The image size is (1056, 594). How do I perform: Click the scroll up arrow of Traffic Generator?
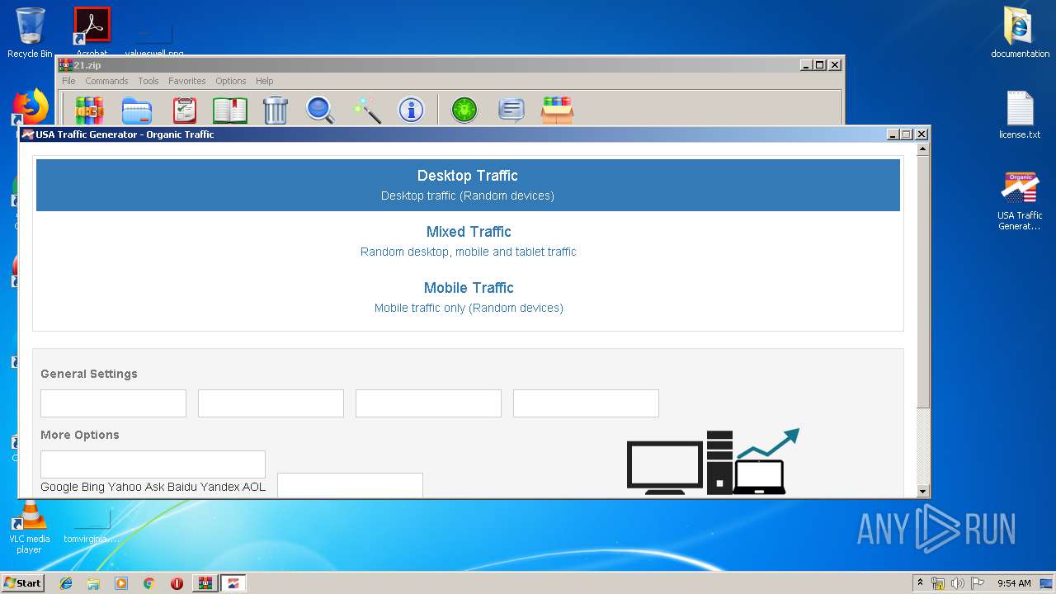click(923, 149)
